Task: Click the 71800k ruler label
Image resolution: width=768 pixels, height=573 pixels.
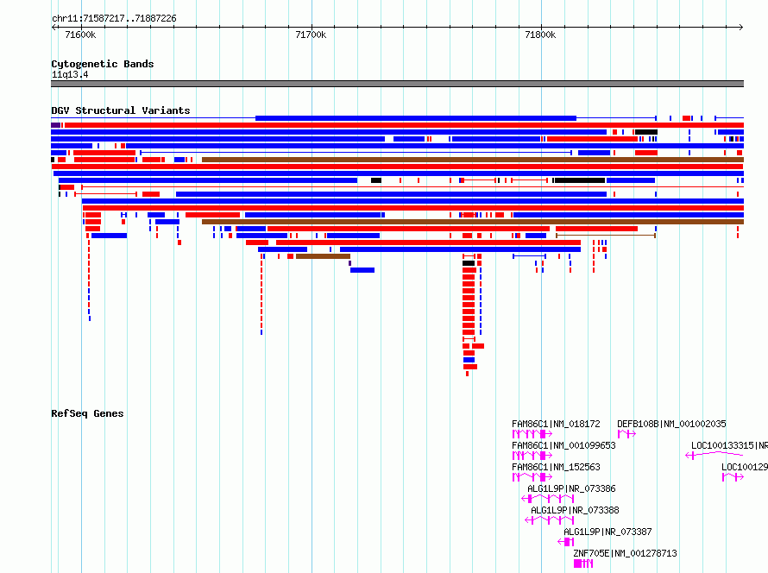Action: (540, 35)
